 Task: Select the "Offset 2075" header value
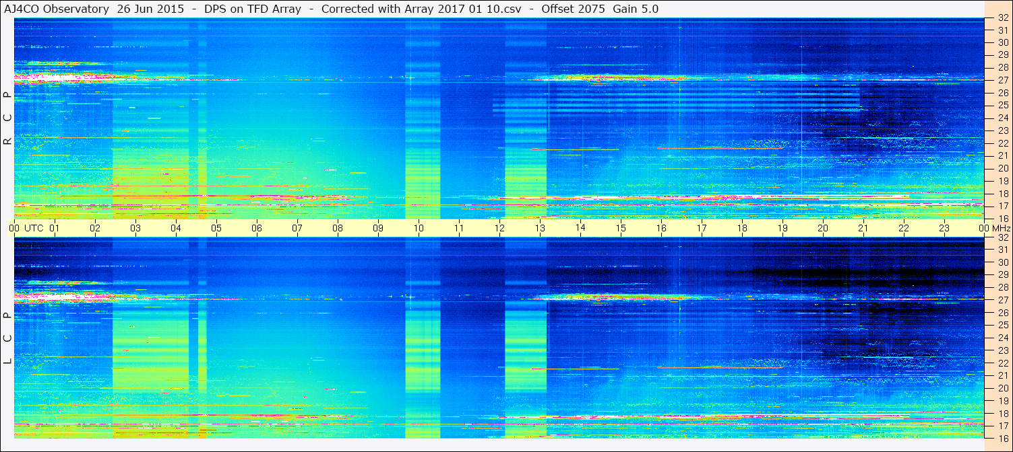574,9
